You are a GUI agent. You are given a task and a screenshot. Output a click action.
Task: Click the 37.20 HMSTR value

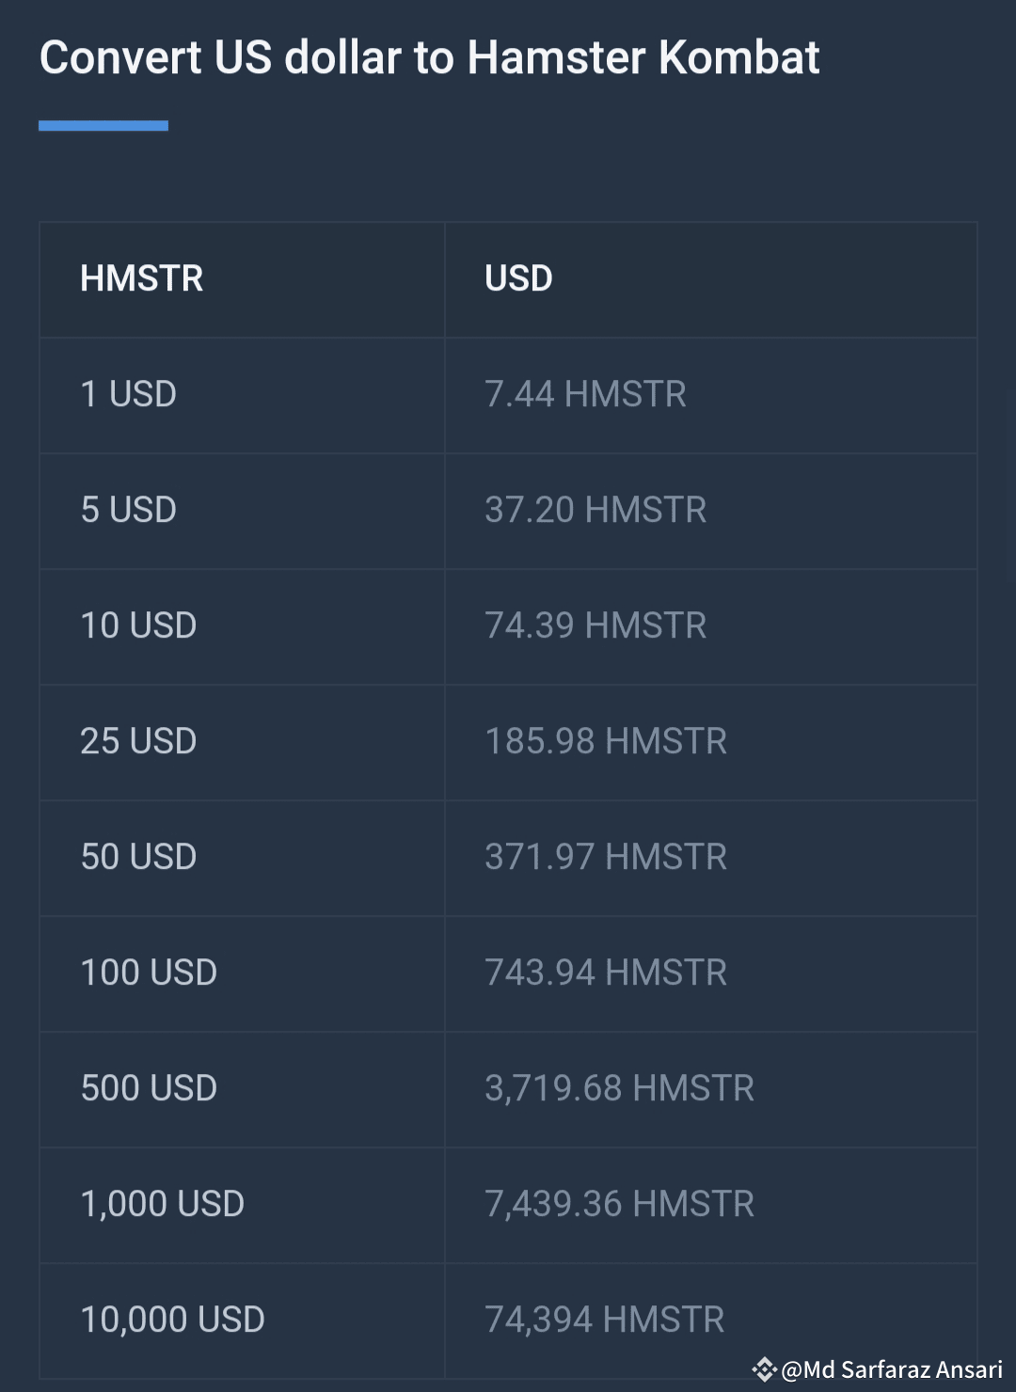(x=595, y=510)
